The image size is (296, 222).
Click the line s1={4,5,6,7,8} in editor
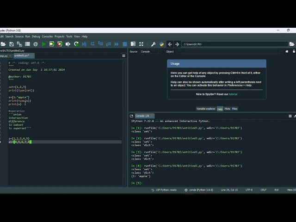[x=20, y=142]
